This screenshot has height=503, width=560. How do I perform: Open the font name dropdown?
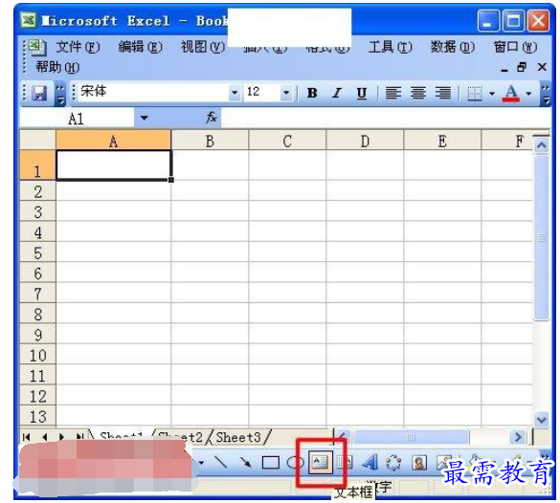pos(235,93)
